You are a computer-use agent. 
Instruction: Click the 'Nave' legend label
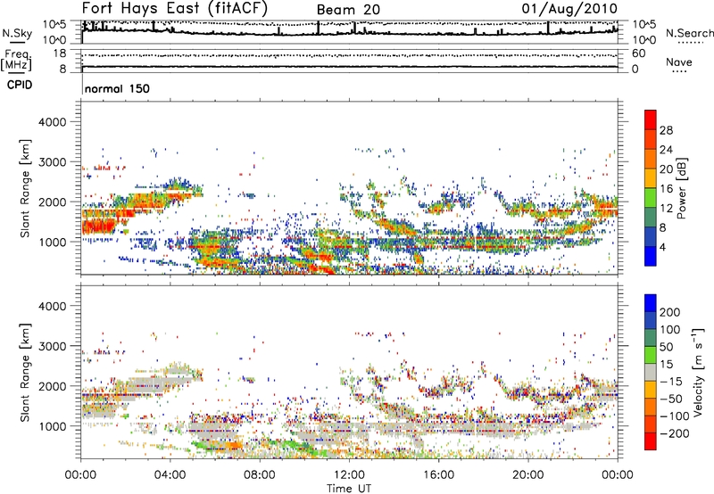tap(678, 62)
